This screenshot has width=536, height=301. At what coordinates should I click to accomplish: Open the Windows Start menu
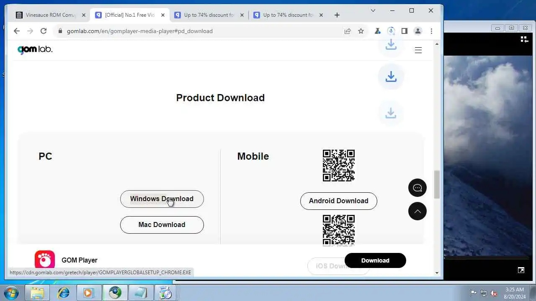coord(12,293)
